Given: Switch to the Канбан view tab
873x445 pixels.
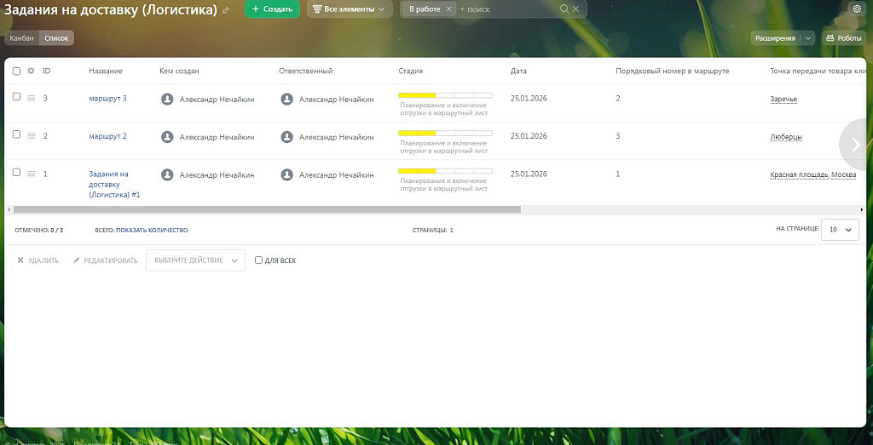Looking at the screenshot, I should tap(21, 38).
